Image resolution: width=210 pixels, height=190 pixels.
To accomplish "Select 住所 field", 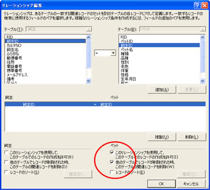I will (x=46, y=62).
